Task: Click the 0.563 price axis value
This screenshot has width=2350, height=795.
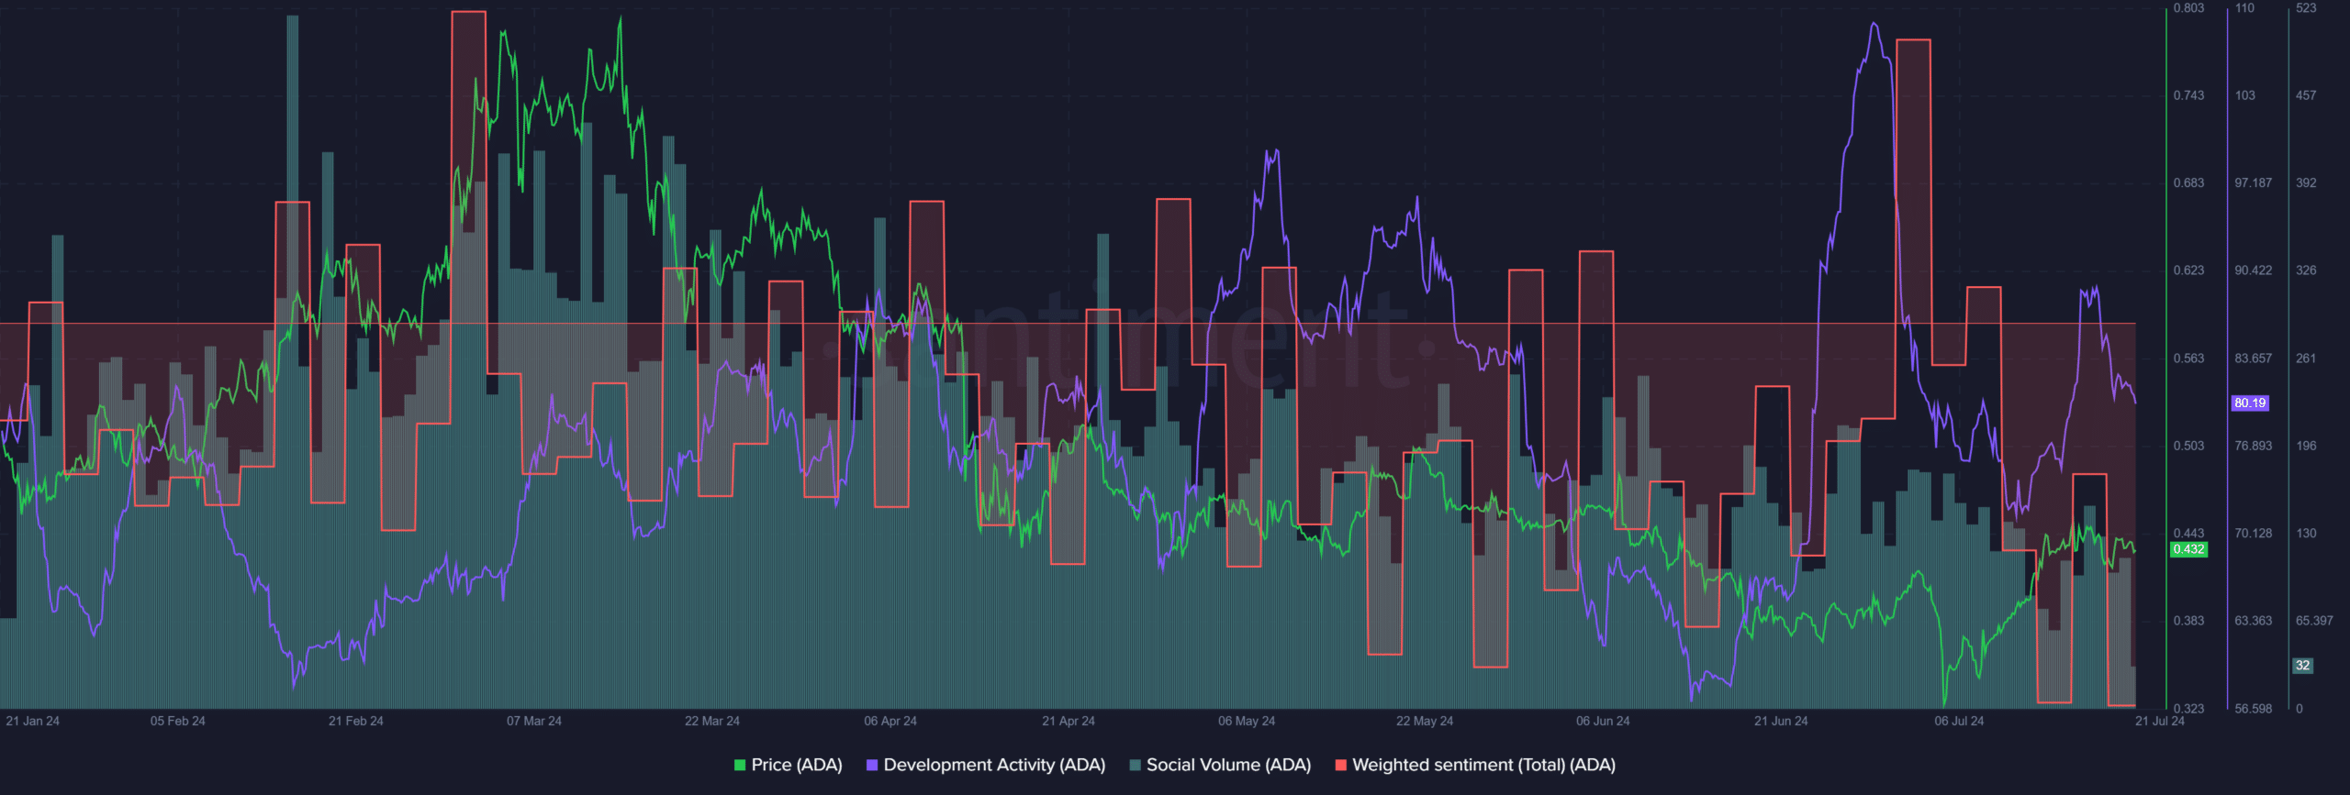Action: pos(2188,359)
